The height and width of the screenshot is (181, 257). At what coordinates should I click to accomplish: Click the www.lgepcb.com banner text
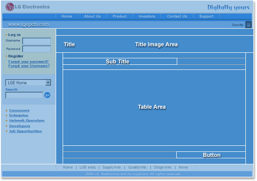click(28, 25)
